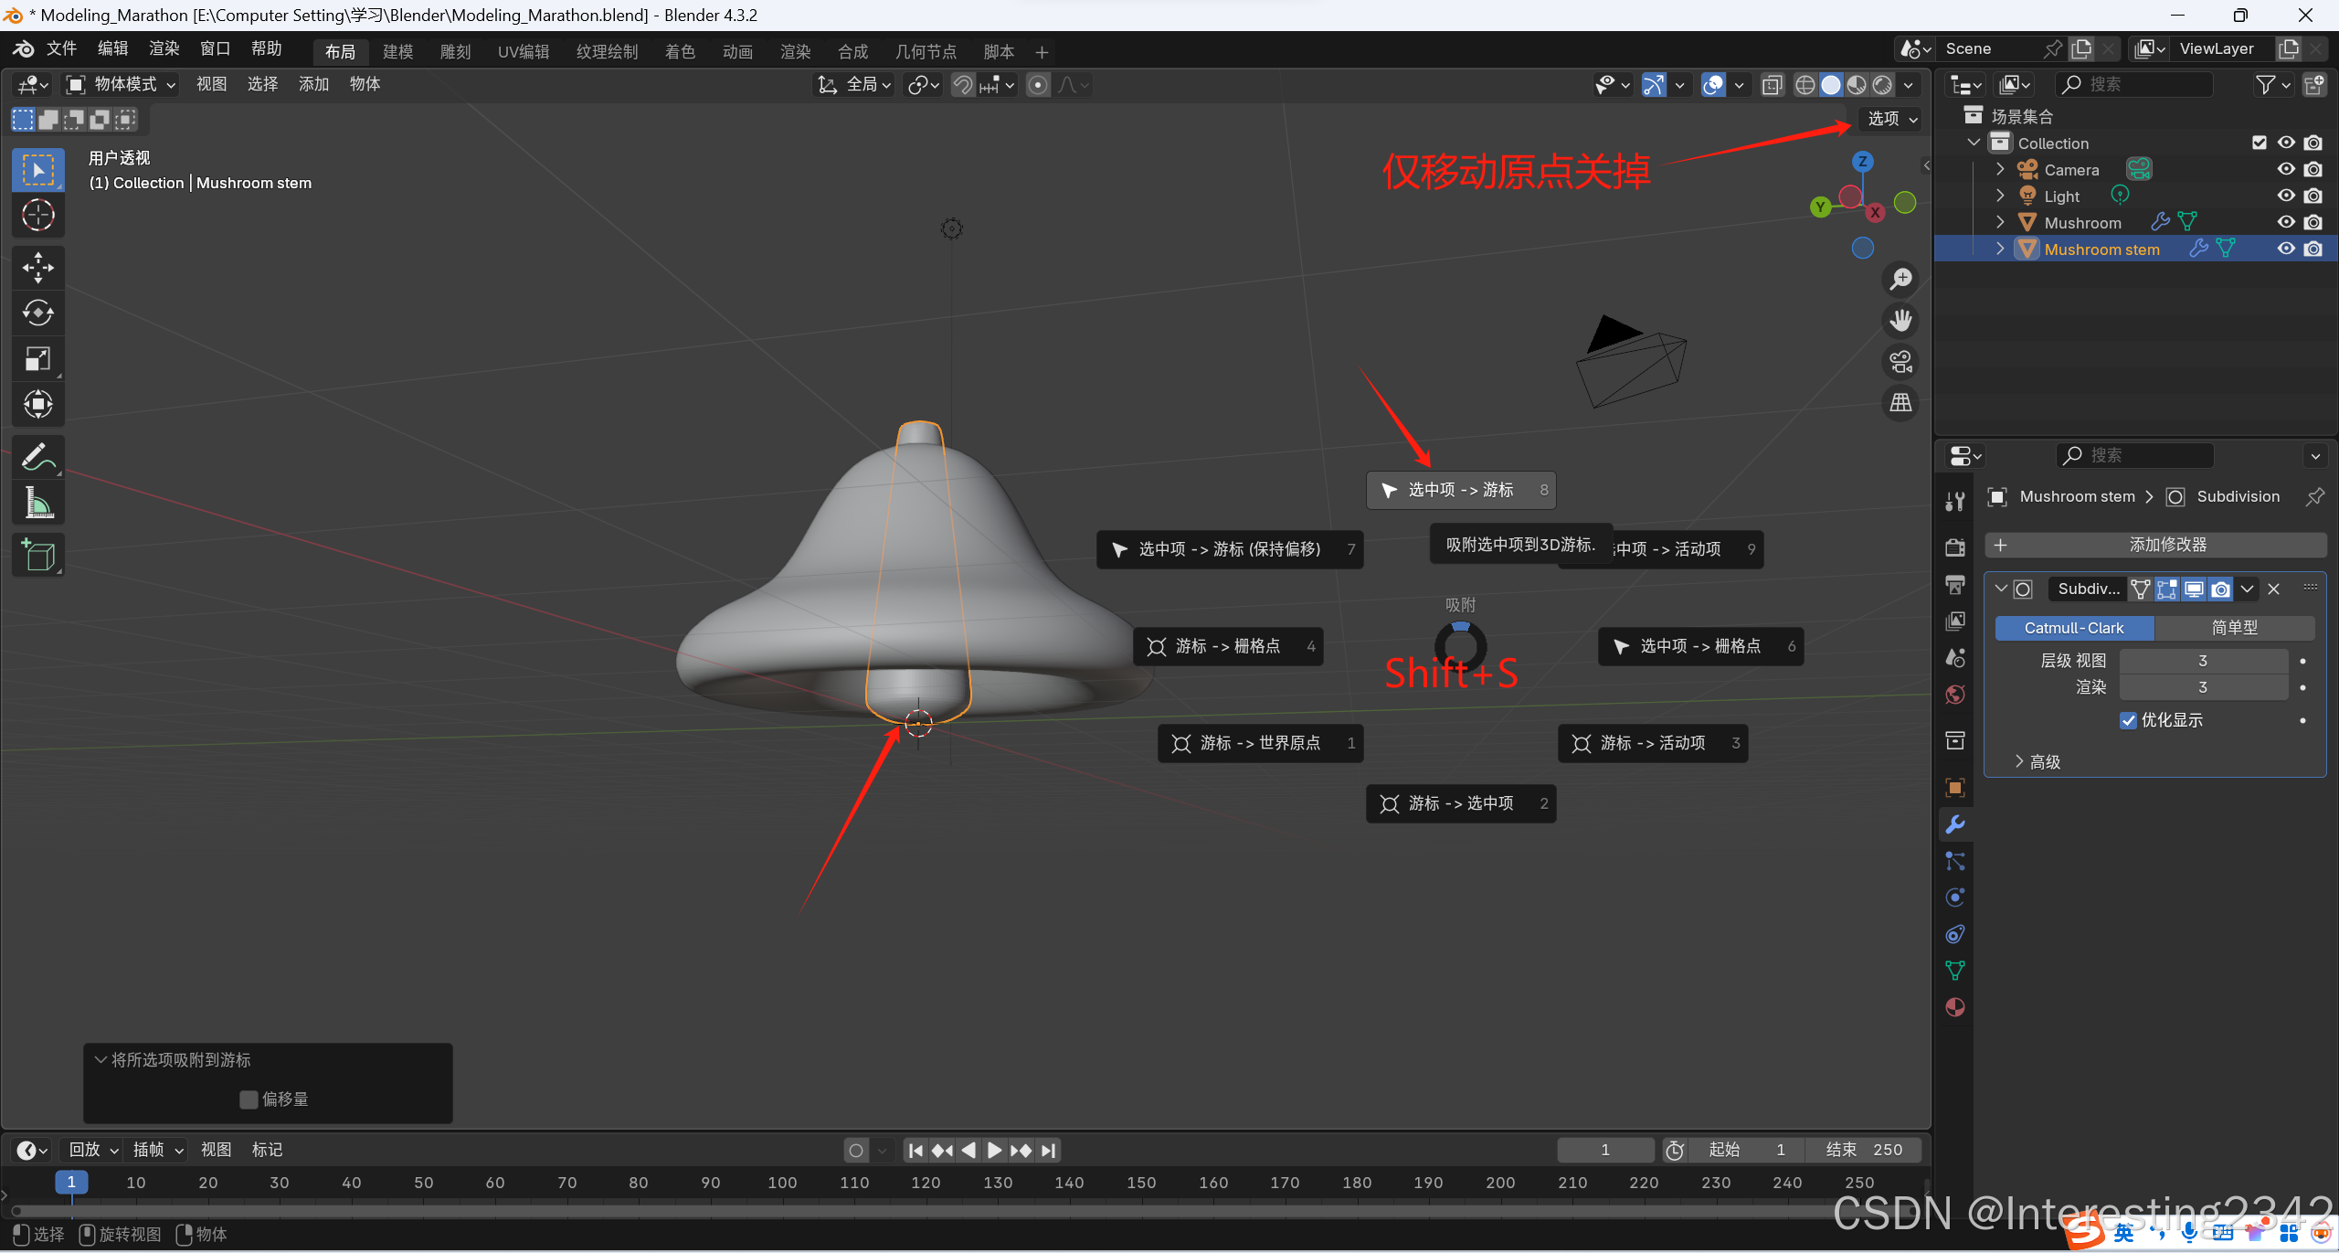Click the 层级 视图 value slider
This screenshot has height=1253, width=2339.
coord(2202,660)
